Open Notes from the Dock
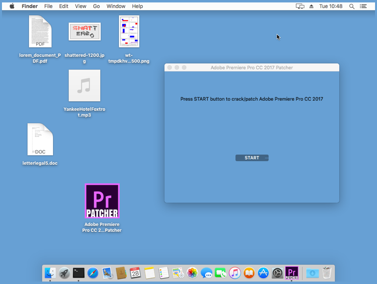The width and height of the screenshot is (377, 284). tap(150, 273)
